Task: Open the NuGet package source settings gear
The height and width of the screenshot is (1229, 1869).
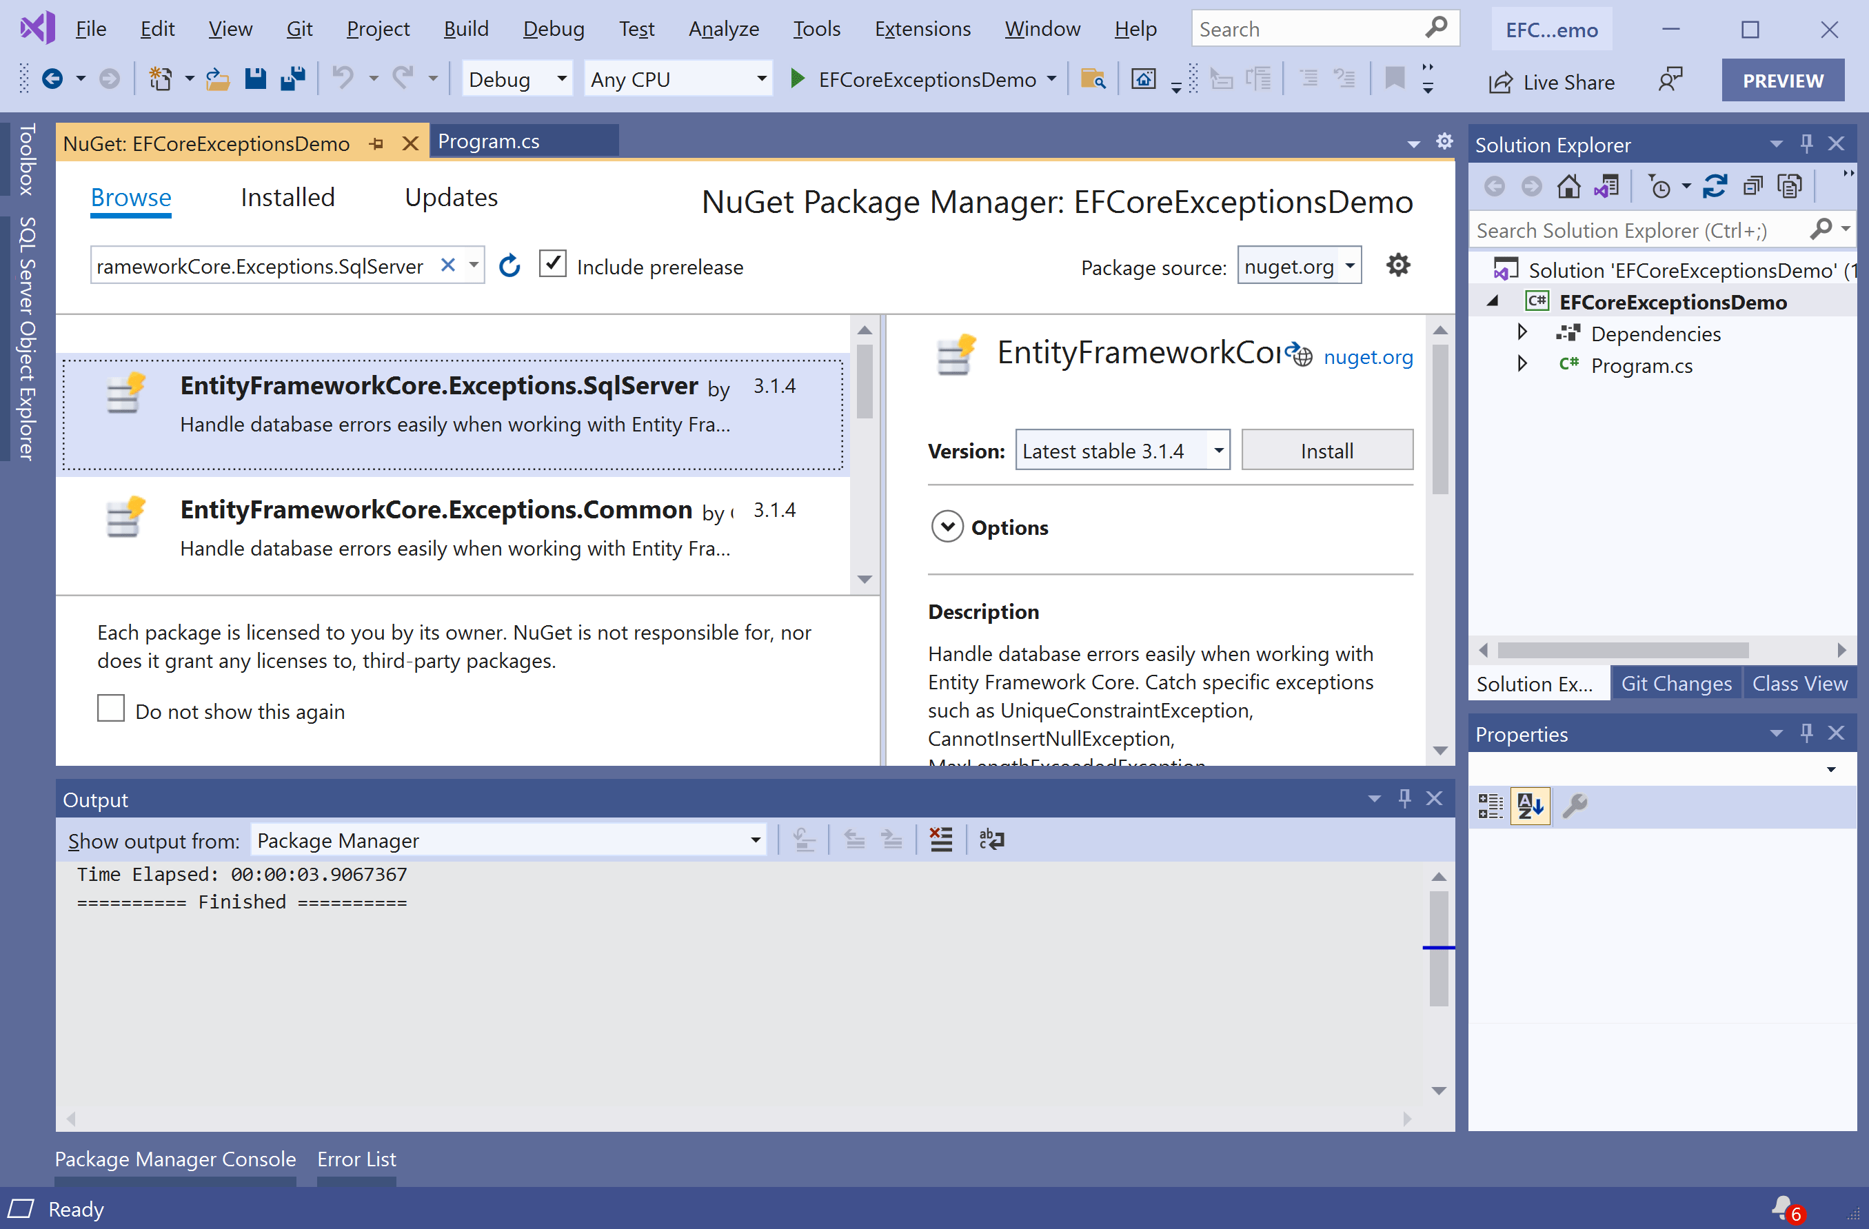Action: click(1397, 265)
